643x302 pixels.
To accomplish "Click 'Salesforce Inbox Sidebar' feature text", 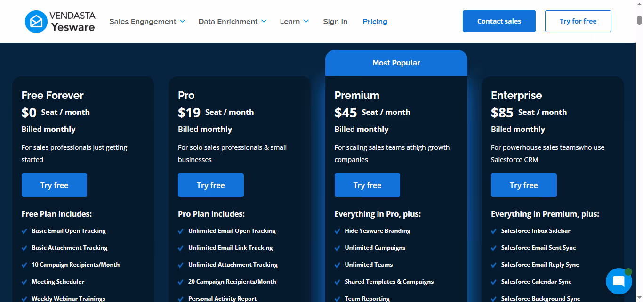I will [536, 231].
